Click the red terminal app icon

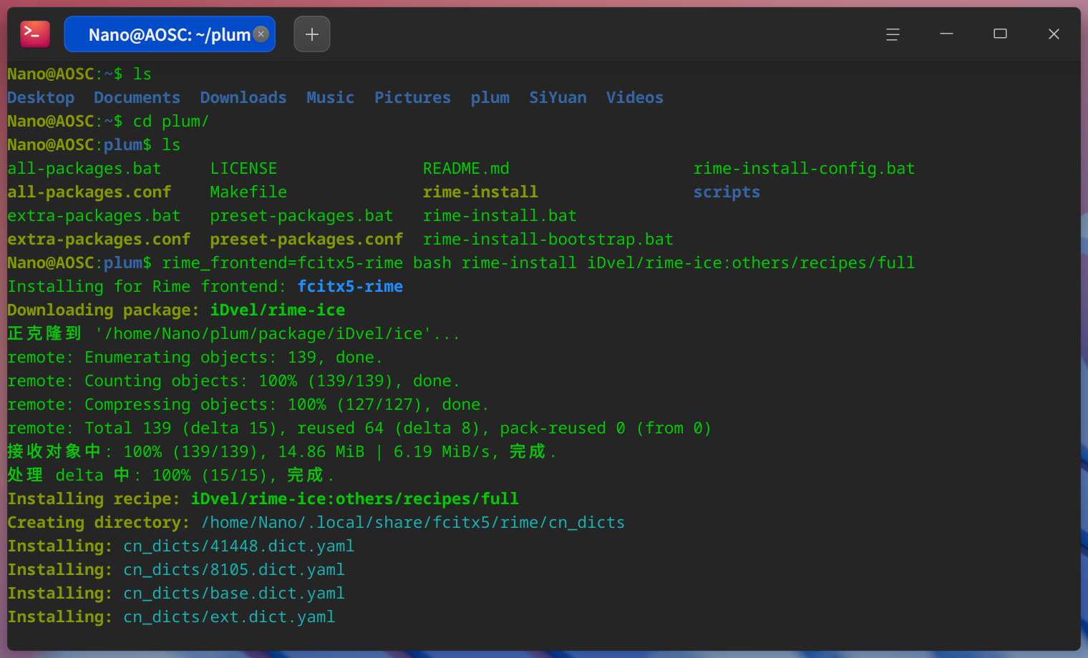[35, 34]
